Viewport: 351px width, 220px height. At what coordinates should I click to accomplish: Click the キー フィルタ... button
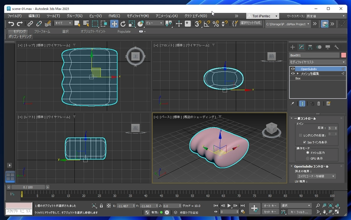pos(299,212)
